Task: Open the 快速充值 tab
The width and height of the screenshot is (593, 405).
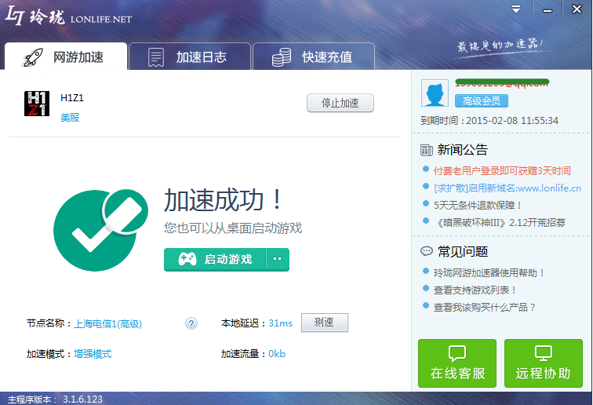Action: pos(314,57)
